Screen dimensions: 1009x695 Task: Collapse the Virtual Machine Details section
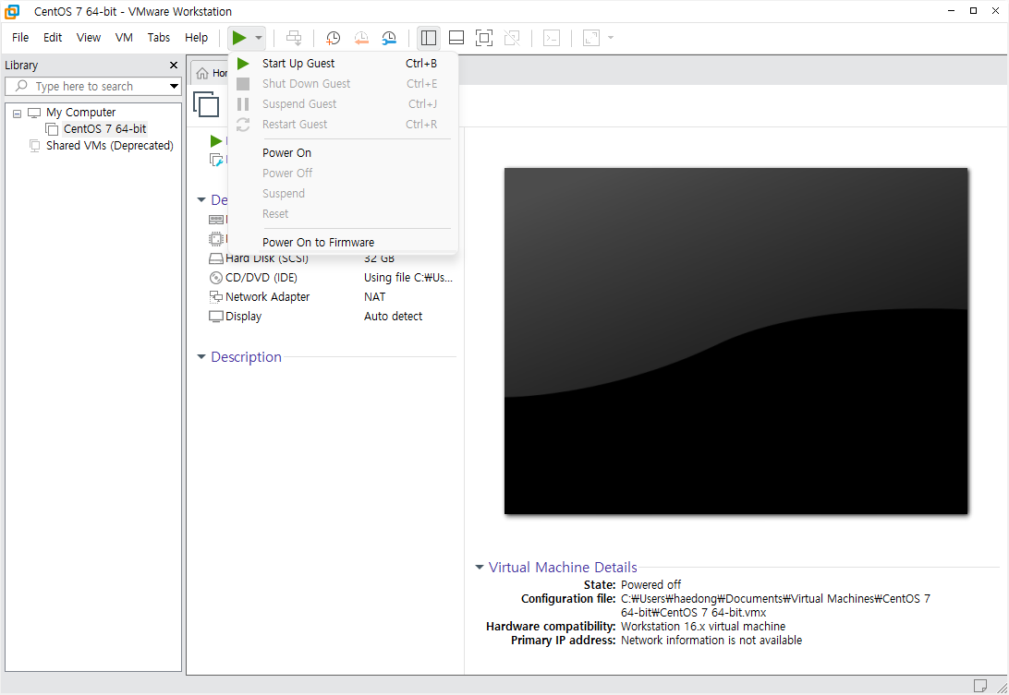(480, 567)
